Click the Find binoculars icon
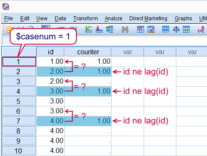This screenshot has height=156, width=207. point(125,29)
